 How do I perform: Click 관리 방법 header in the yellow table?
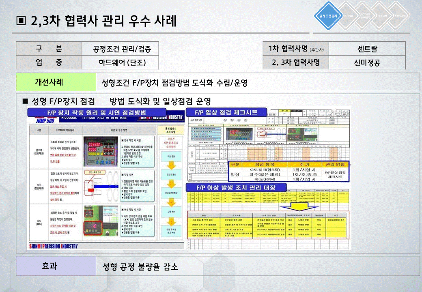pyautogui.click(x=335, y=164)
